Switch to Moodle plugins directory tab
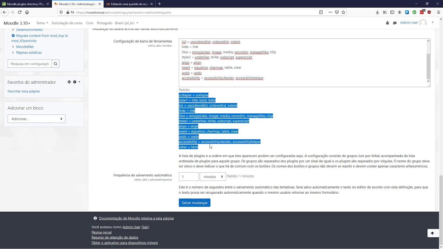 (x=26, y=4)
